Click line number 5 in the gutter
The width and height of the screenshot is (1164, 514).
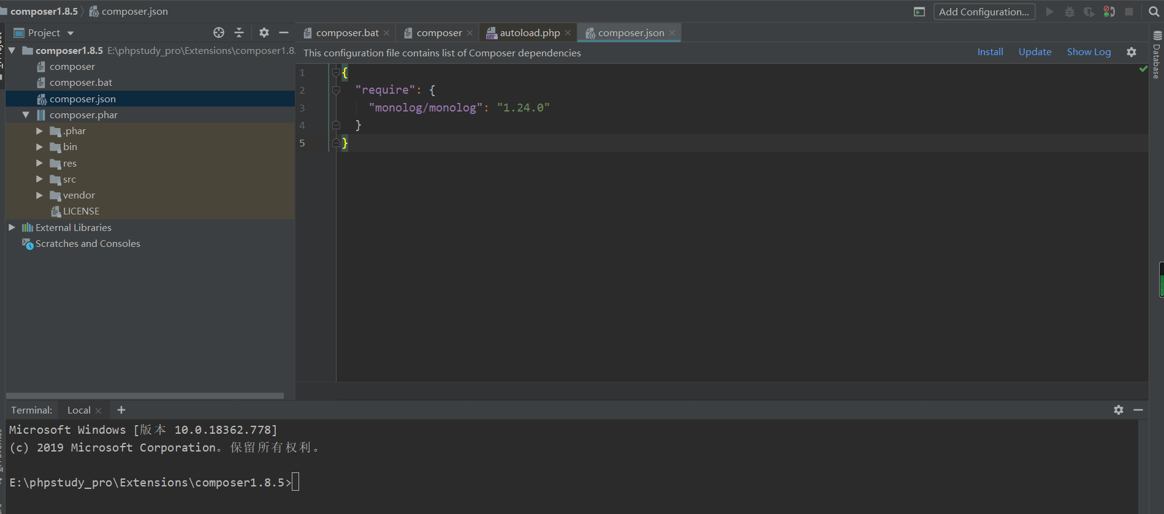302,143
